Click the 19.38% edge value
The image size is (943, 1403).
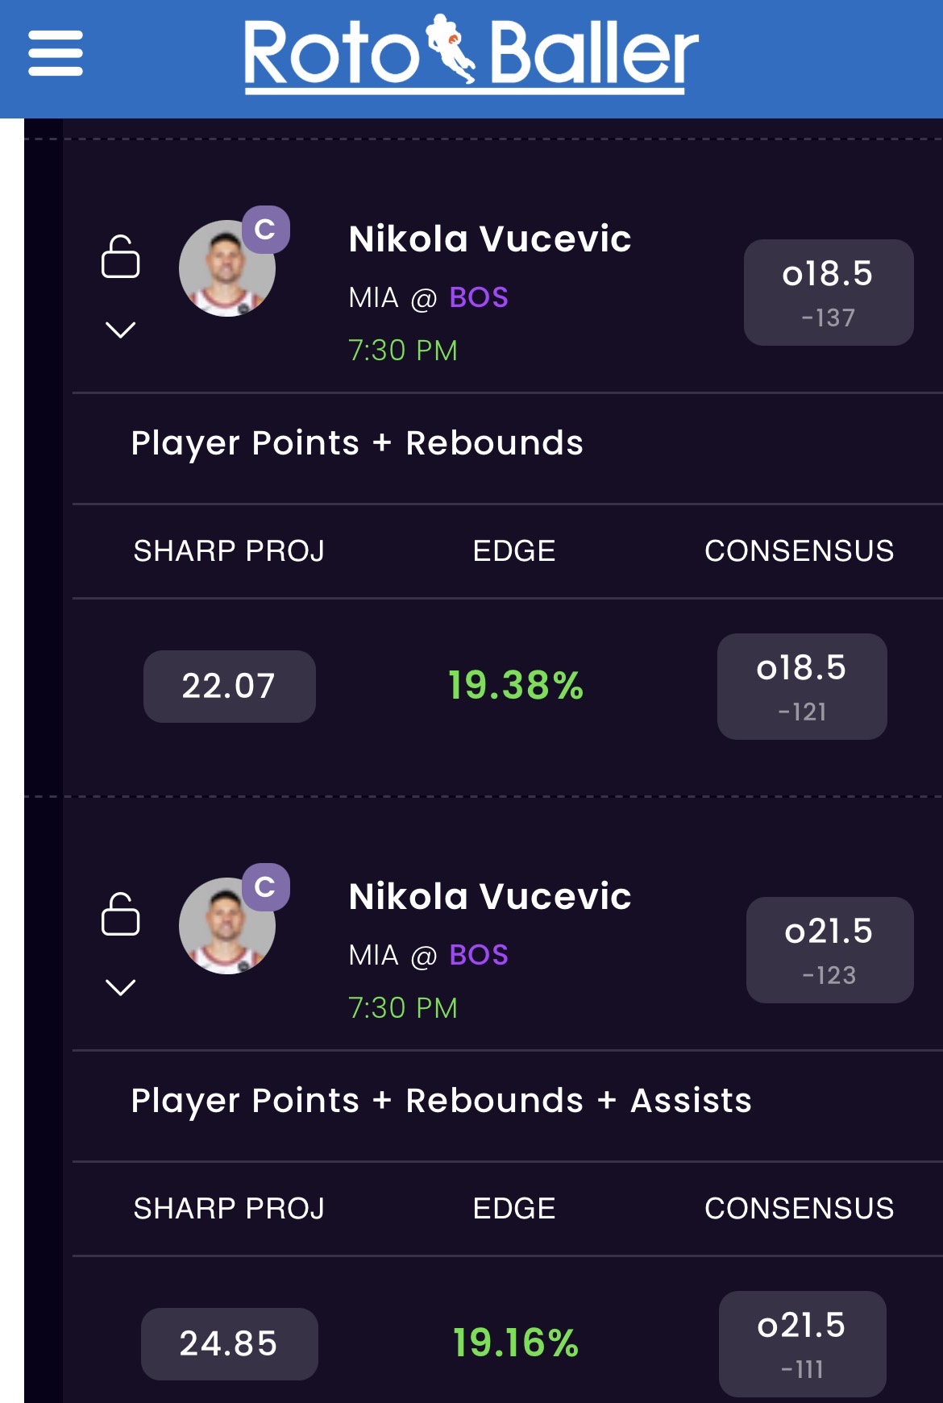(515, 686)
